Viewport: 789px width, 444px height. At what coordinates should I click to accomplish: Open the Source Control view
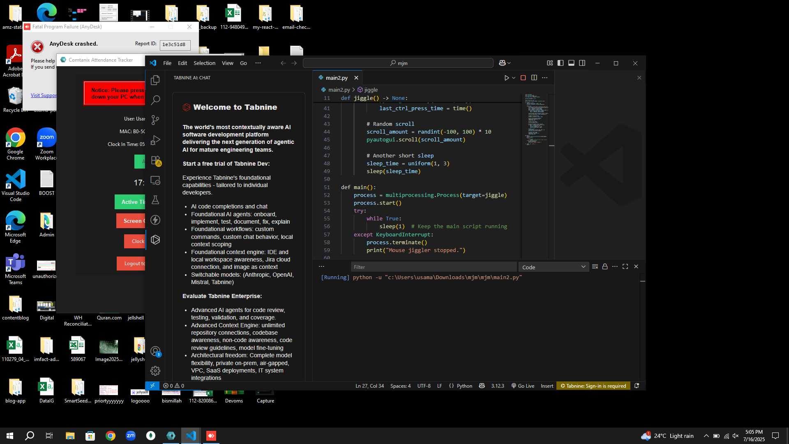155,120
